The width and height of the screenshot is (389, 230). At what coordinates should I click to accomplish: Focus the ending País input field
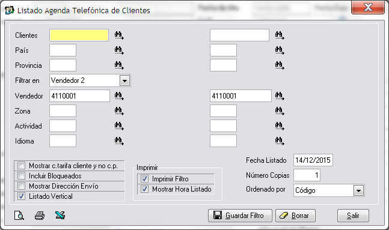(223, 50)
